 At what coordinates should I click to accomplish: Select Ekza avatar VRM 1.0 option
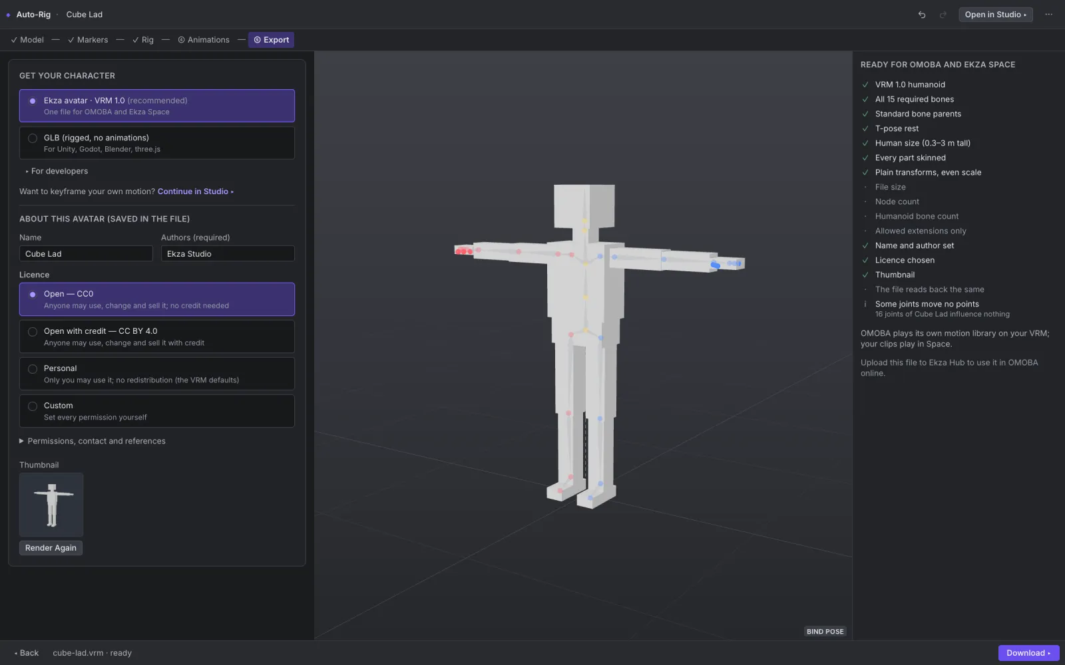(157, 106)
